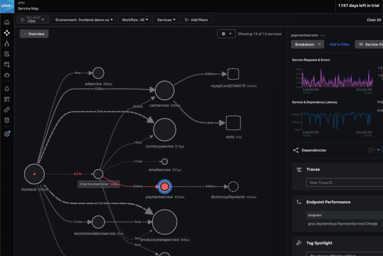The height and width of the screenshot is (256, 383).
Task: Open the Data Management icon in sidebar
Action: [7, 120]
